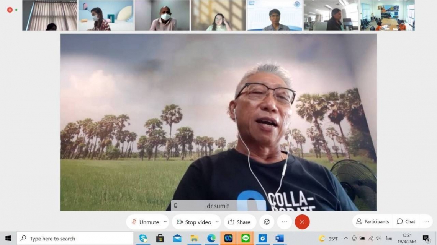The width and height of the screenshot is (437, 245).
Task: Check the battery status icon
Action: pyautogui.click(x=362, y=239)
